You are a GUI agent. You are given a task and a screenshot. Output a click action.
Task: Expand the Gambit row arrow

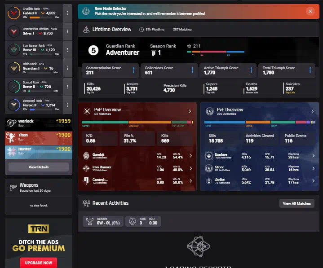[x=191, y=156]
